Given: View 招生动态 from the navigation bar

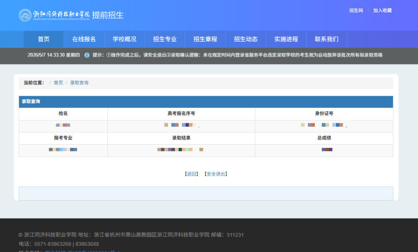Looking at the screenshot, I should click(246, 39).
